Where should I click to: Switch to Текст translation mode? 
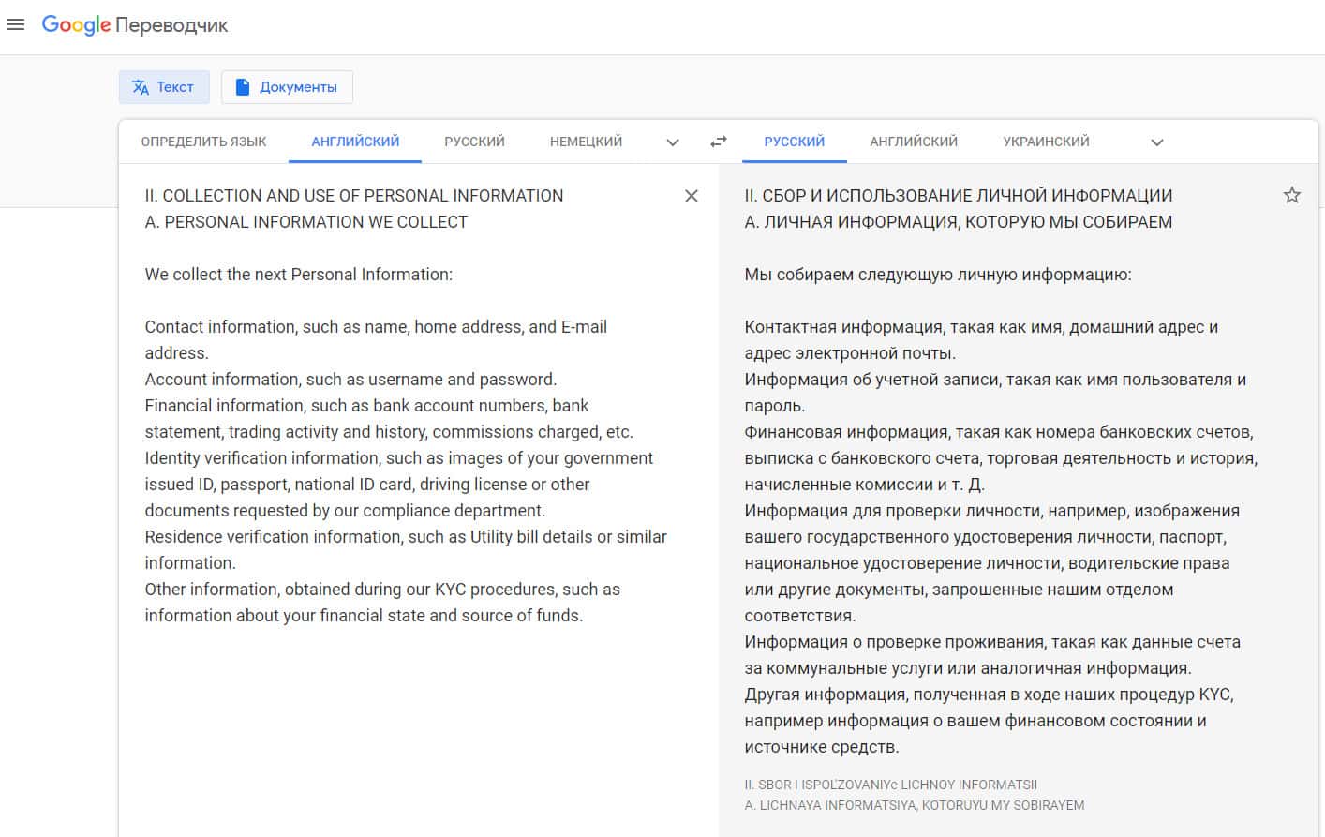(163, 87)
